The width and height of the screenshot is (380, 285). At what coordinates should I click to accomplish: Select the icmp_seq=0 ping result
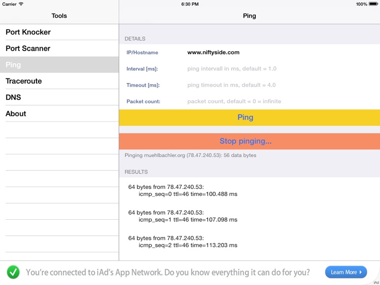click(x=182, y=190)
